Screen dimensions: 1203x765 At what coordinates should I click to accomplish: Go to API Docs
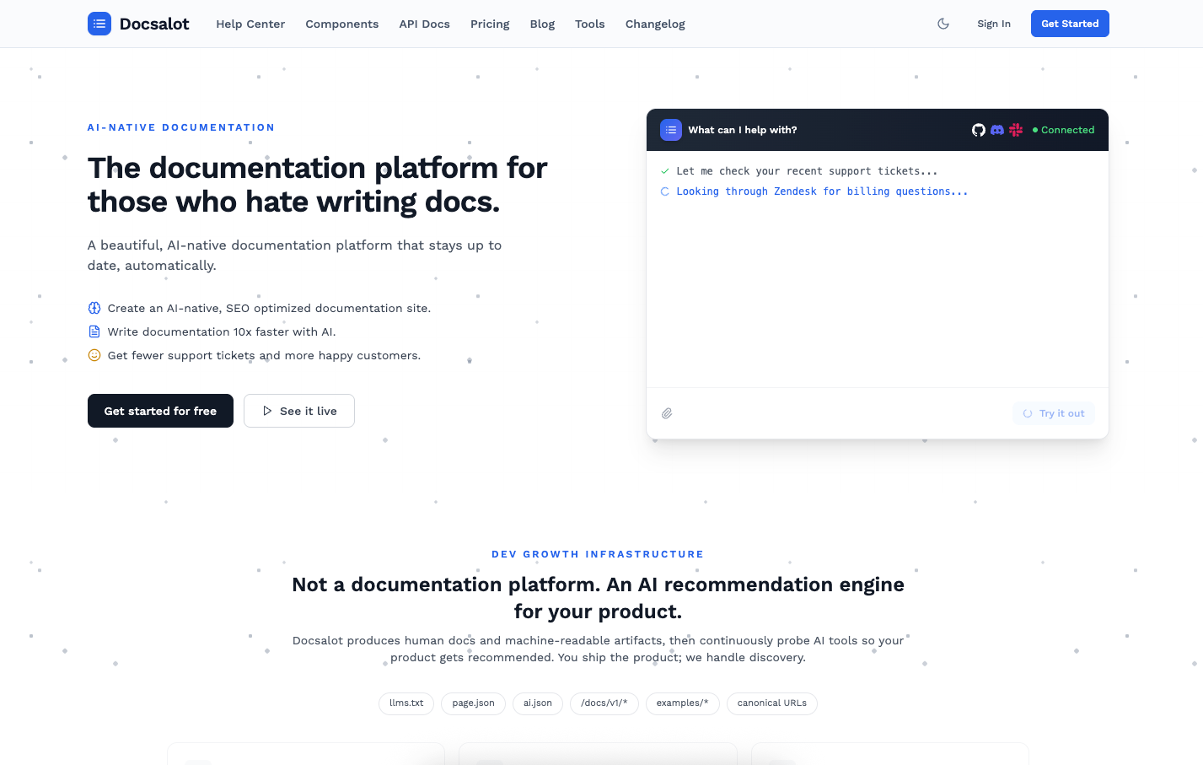point(425,24)
